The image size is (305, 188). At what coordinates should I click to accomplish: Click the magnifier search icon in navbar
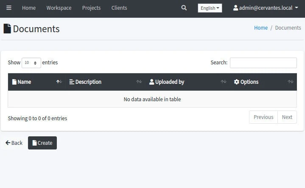184,8
